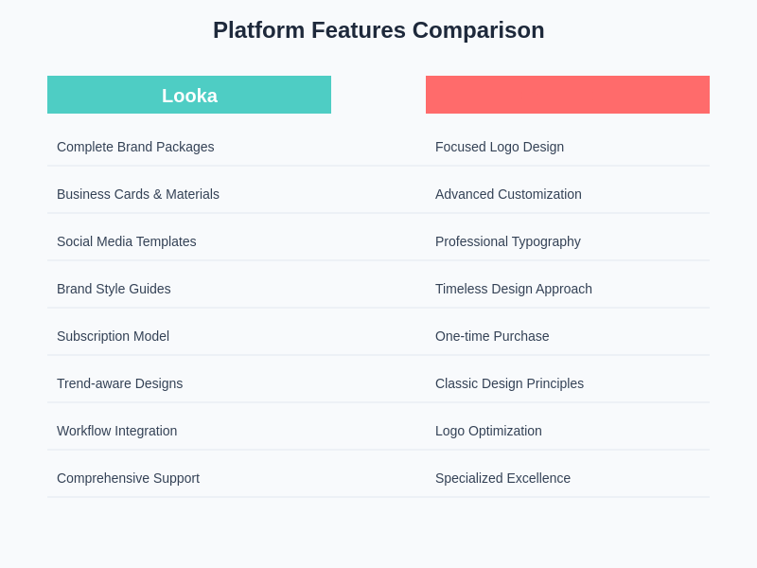Click Comprehensive Support feature
This screenshot has height=568, width=757.
click(128, 478)
